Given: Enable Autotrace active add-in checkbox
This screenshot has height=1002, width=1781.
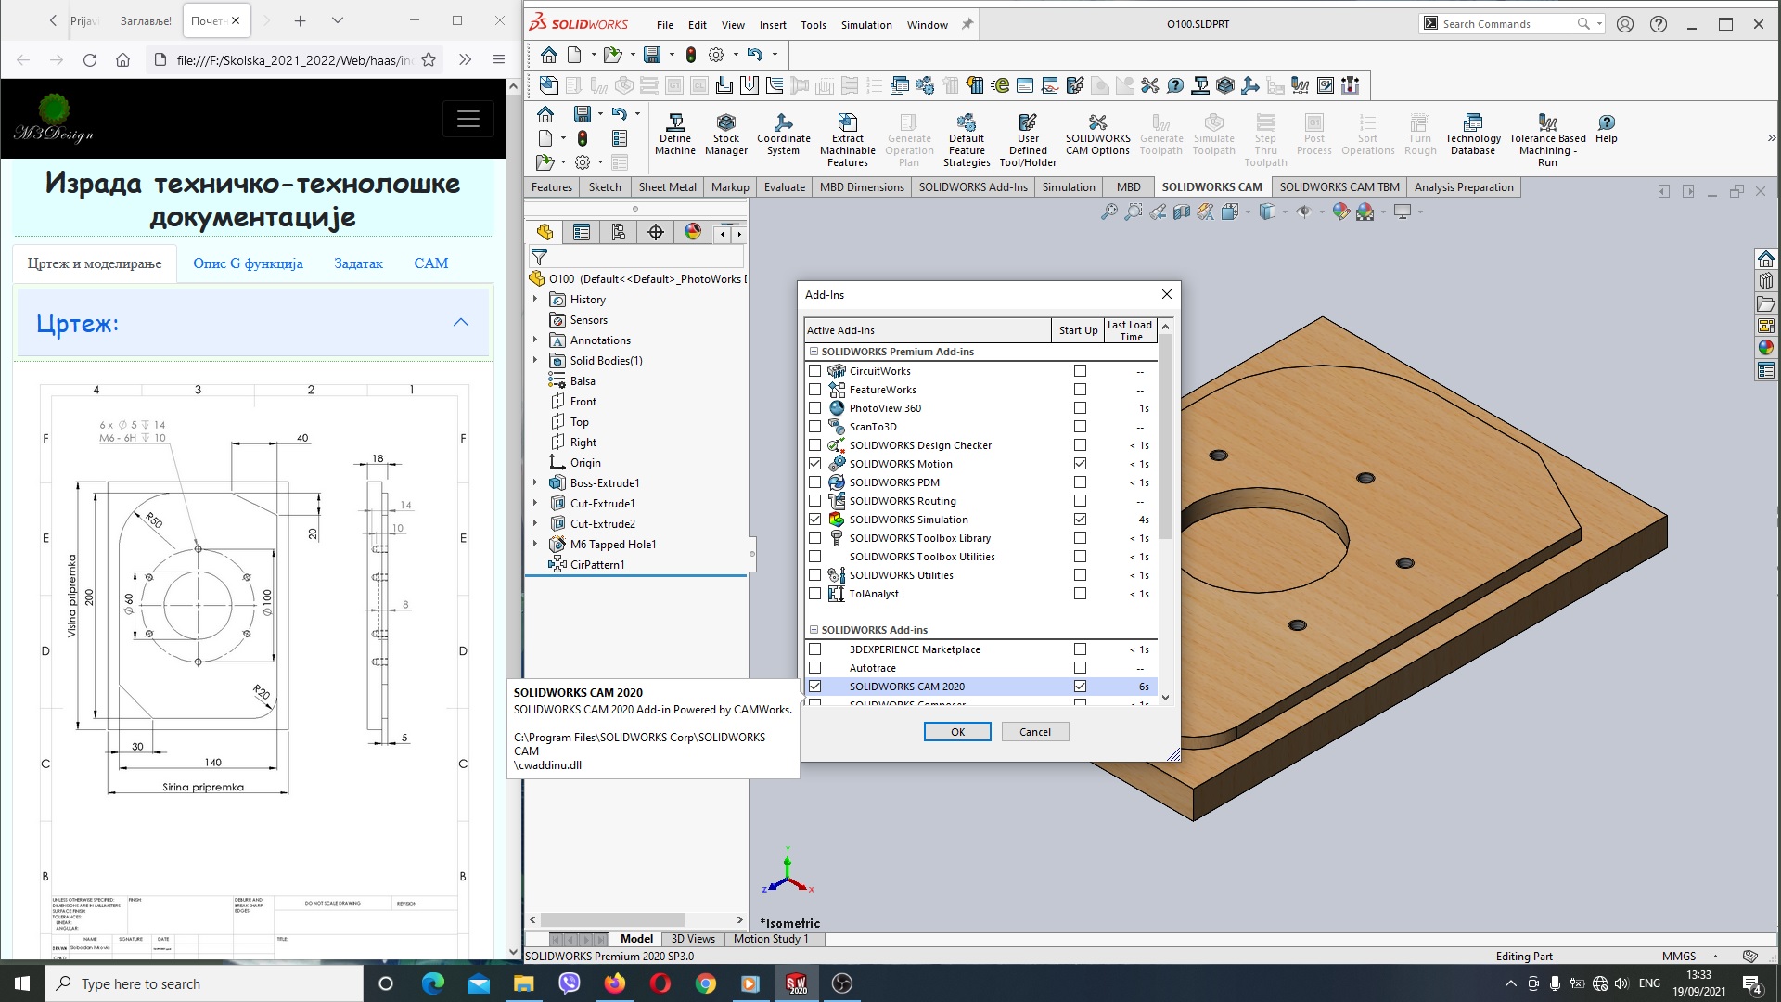Looking at the screenshot, I should coord(815,668).
